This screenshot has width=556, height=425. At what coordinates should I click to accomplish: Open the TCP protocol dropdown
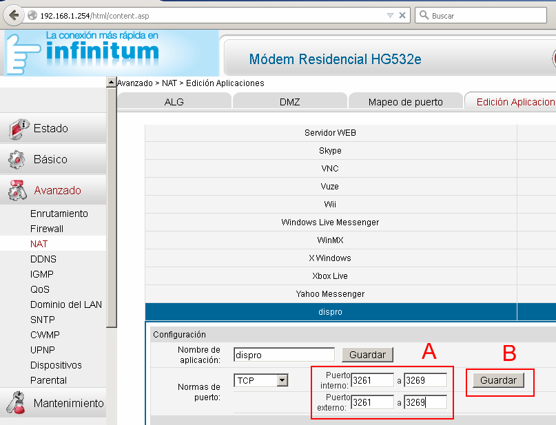click(x=282, y=380)
